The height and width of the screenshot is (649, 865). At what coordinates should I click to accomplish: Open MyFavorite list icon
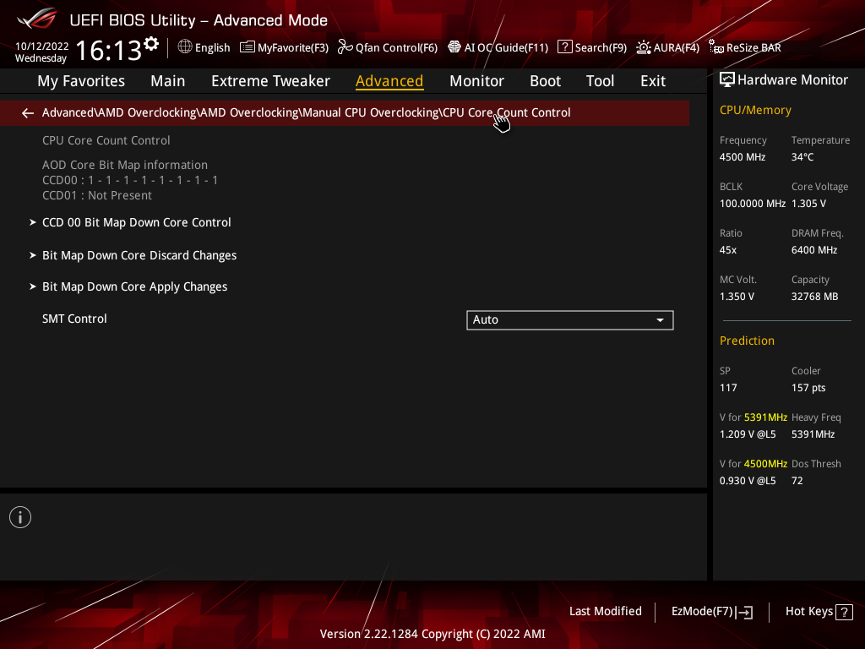click(248, 47)
